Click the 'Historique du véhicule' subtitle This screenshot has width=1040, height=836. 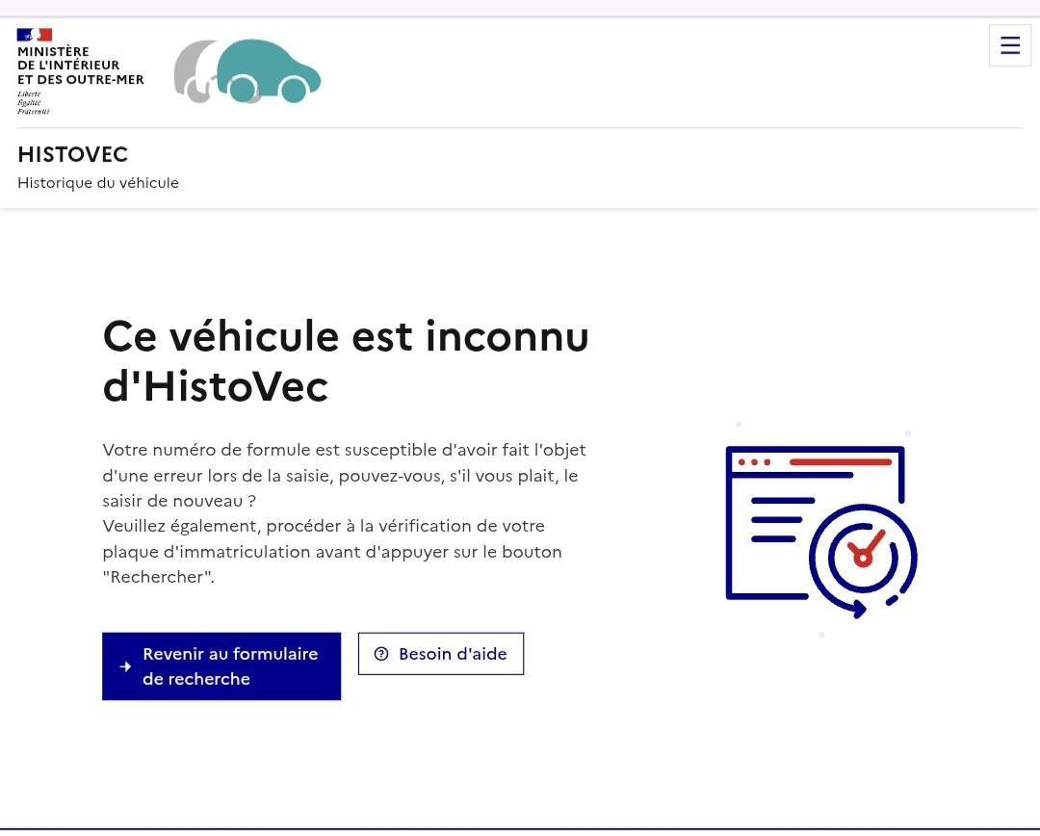tap(97, 182)
